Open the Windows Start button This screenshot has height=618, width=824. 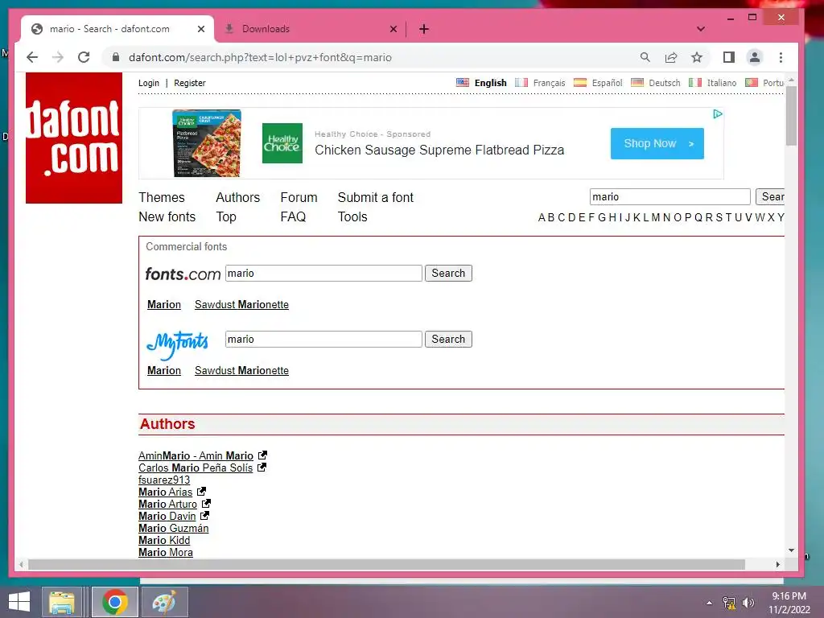tap(19, 602)
